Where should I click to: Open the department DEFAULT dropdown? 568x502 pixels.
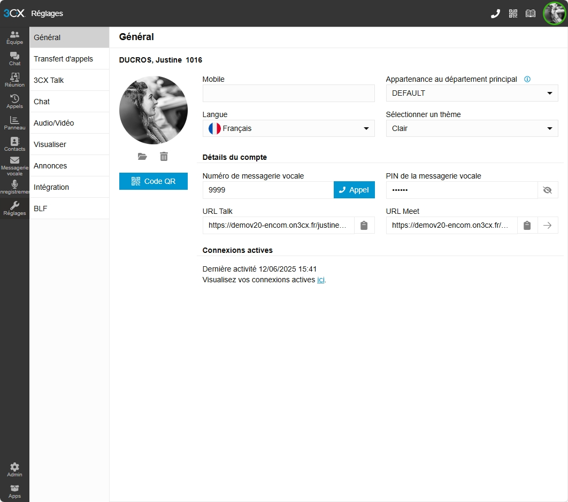(x=472, y=94)
